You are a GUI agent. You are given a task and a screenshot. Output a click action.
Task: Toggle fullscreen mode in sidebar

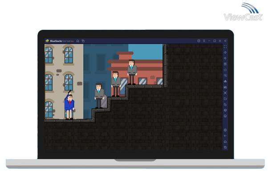coord(225,47)
